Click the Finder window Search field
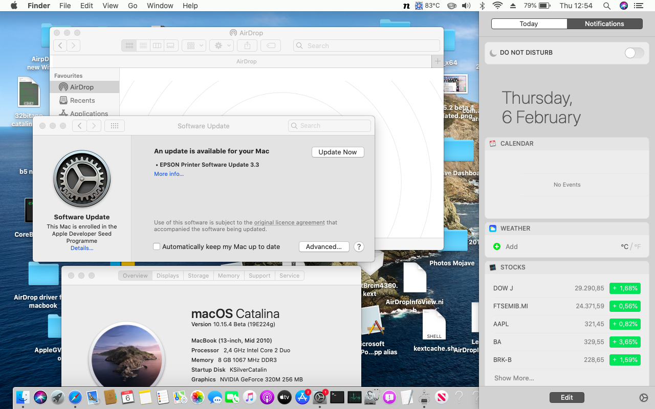The image size is (655, 409). pos(366,46)
